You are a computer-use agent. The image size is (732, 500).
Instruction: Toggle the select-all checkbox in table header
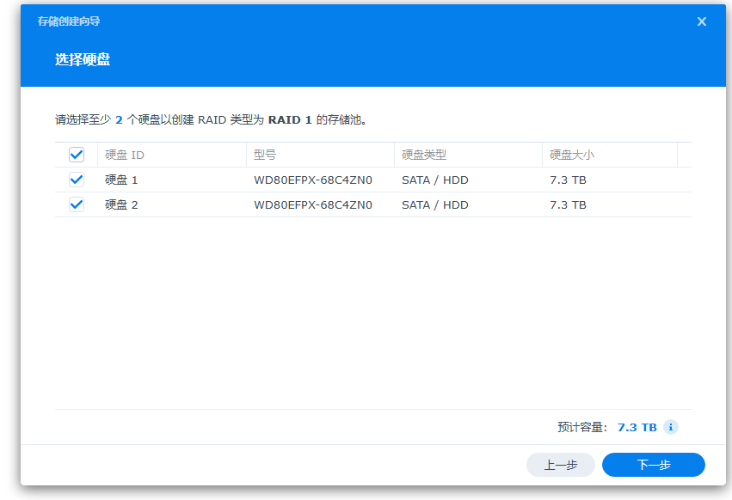pos(77,155)
